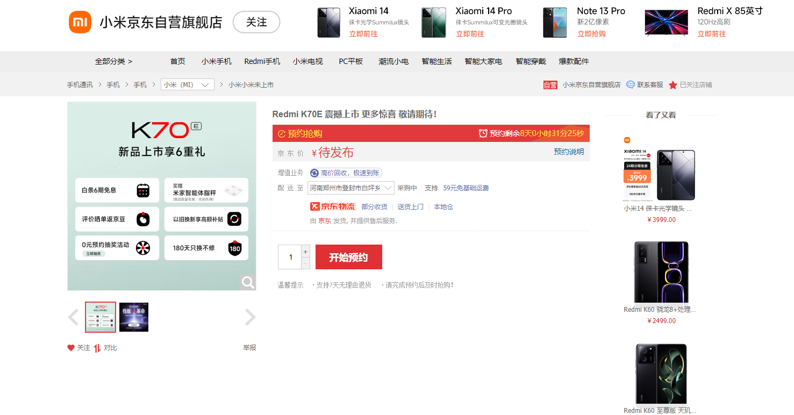Open Redmi X 85英寸 立即前往 link
Screen dimensions: 794x415
(x=712, y=34)
